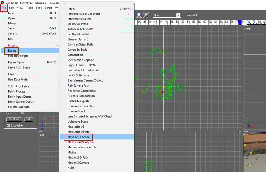266x172 pixels.
Task: Select Camera/Object Path exporter
Action: point(97,45)
